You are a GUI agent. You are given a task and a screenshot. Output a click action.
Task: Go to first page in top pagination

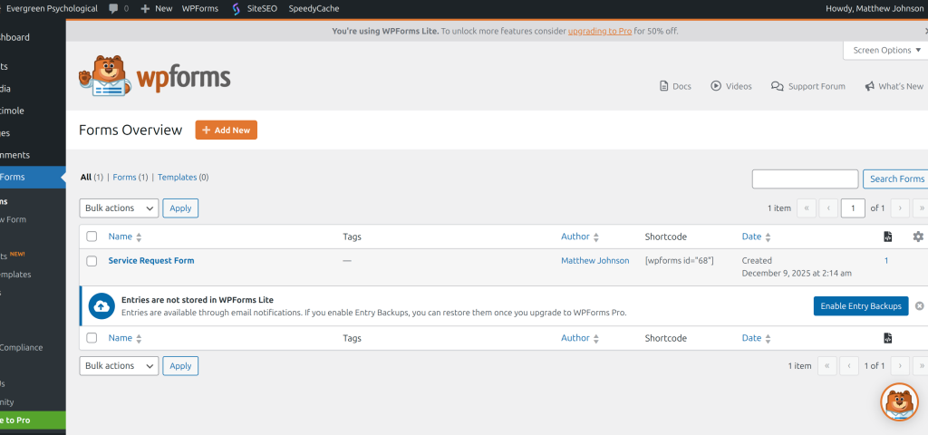807,208
